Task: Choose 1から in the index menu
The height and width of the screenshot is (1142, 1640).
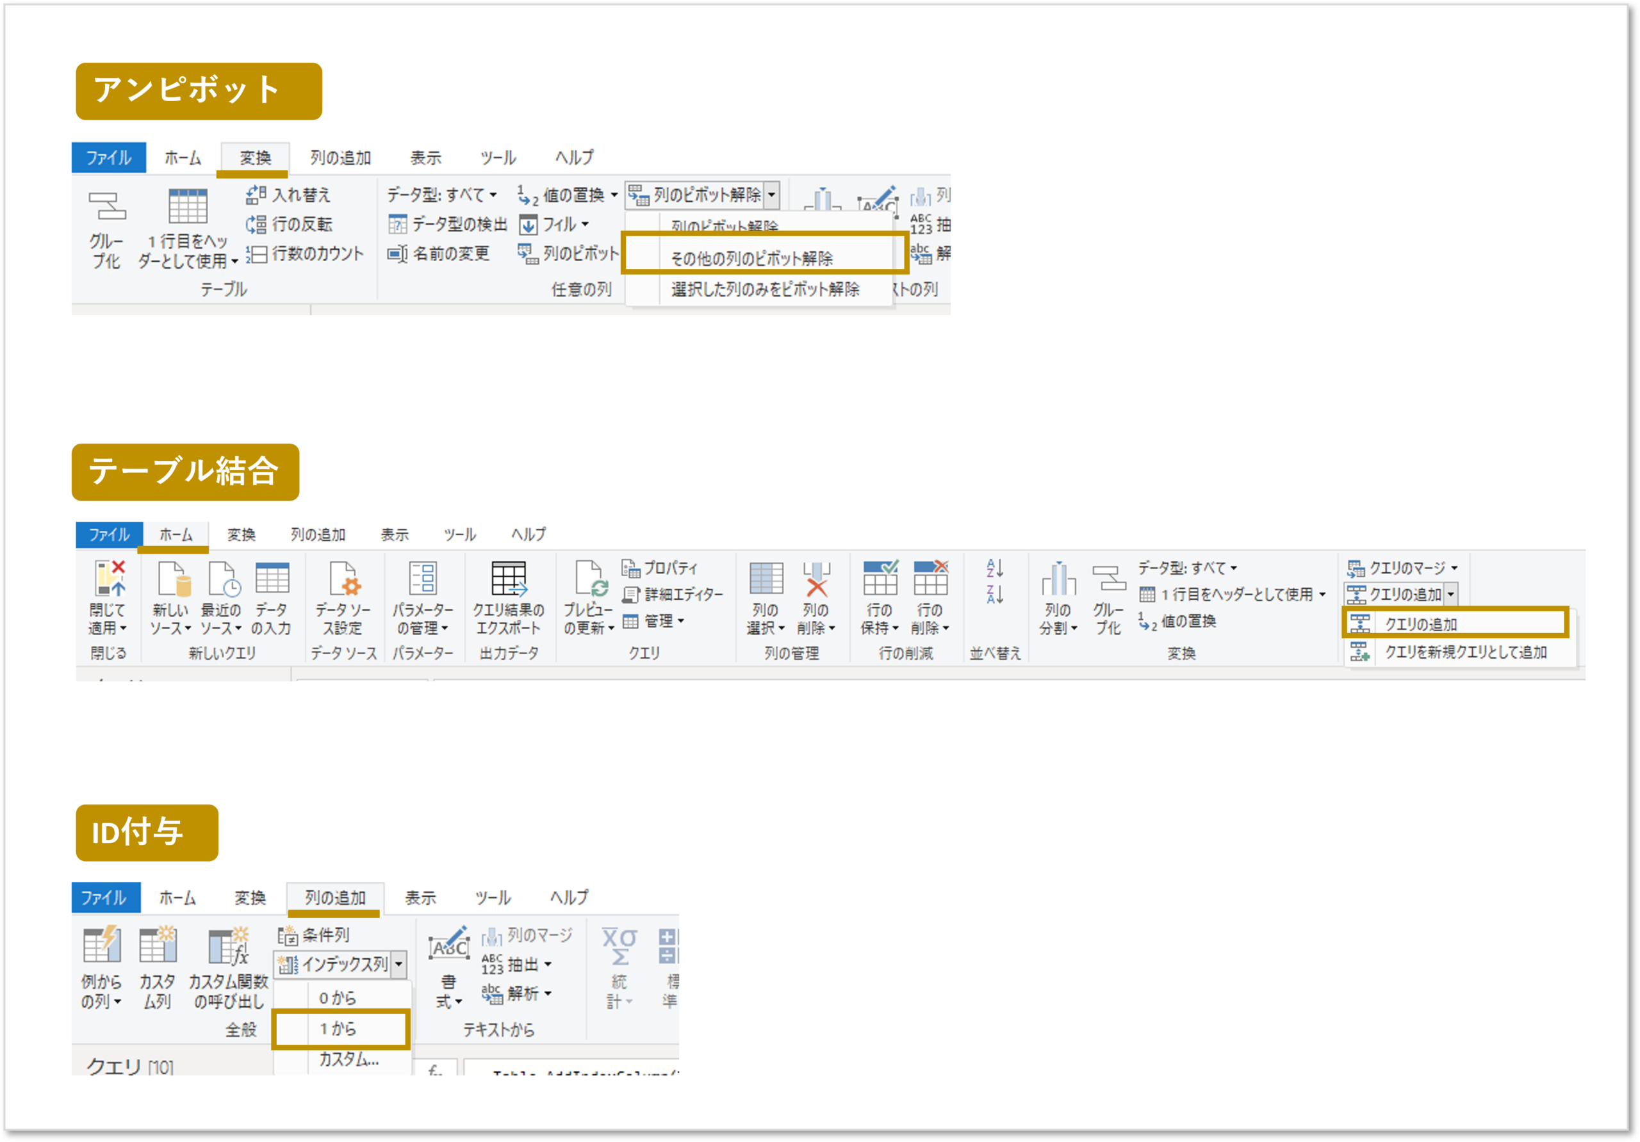Action: [338, 1029]
